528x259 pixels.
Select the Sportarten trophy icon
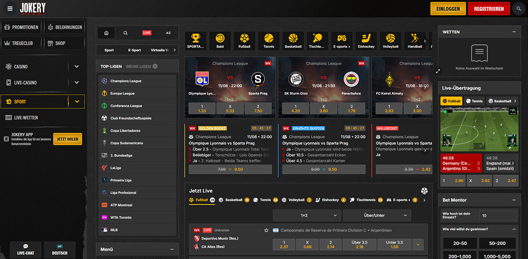(196, 41)
